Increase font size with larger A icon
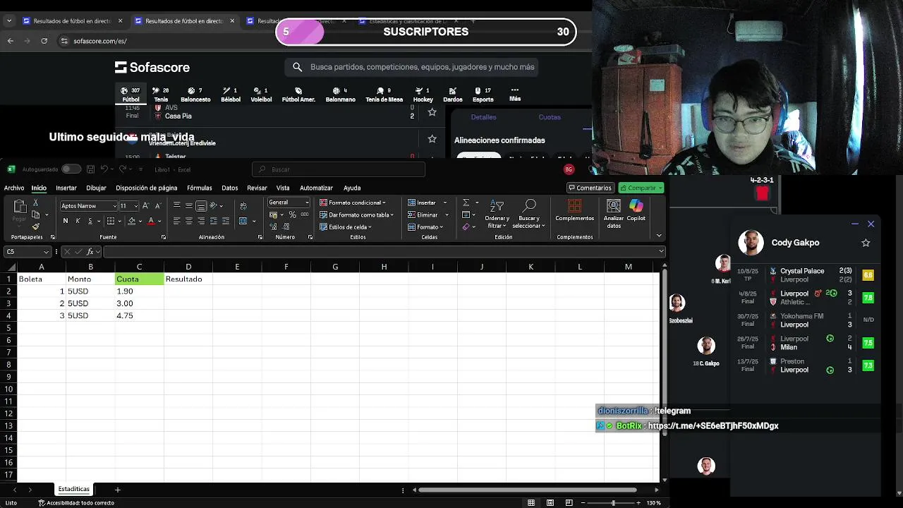Viewport: 903px width, 508px height. click(146, 206)
